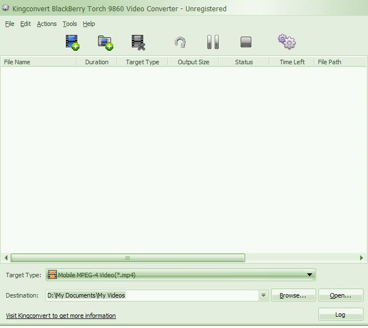Click the Remove Video toolbar icon
The height and width of the screenshot is (328, 368).
[138, 43]
